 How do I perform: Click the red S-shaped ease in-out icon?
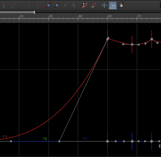pos(38,6)
